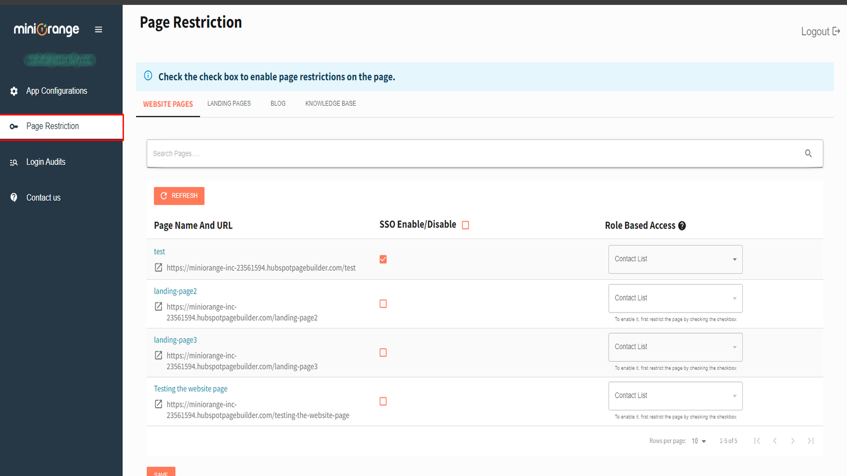Click the refresh icon on the REFRESH button
Screen dimensions: 847x476
tap(163, 196)
